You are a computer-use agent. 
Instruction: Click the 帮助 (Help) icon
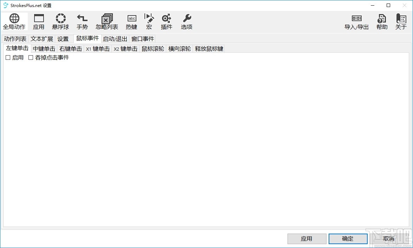coord(381,21)
